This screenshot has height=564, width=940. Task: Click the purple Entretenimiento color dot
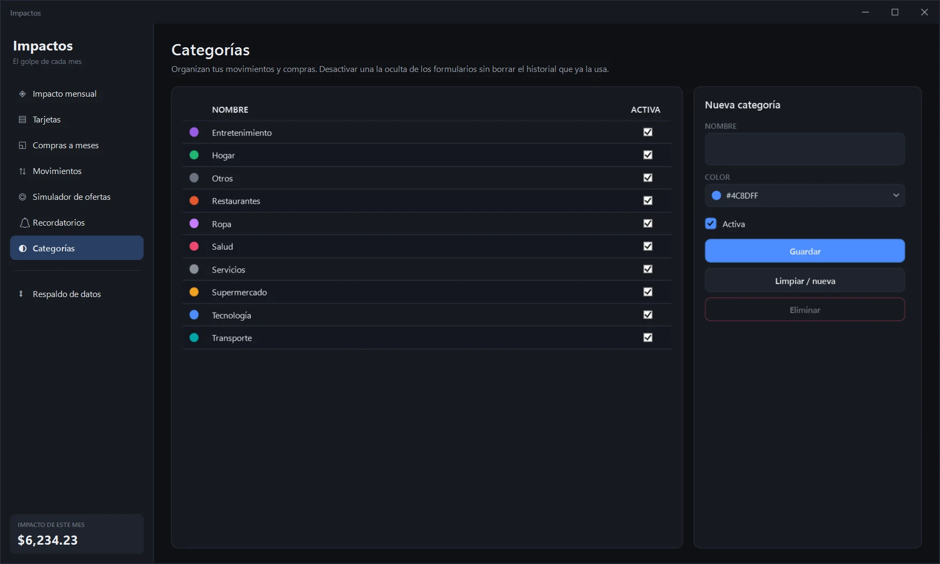point(194,132)
